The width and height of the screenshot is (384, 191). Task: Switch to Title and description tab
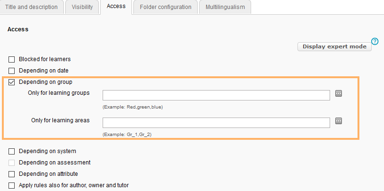(x=31, y=7)
